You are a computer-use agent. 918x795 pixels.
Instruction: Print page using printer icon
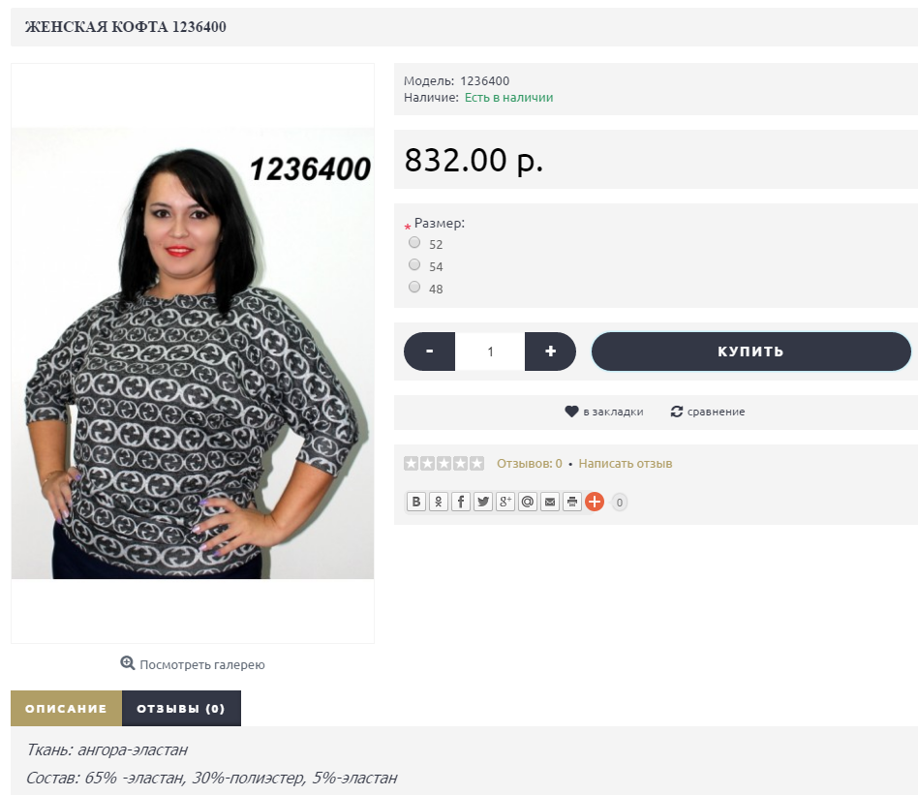[x=572, y=502]
